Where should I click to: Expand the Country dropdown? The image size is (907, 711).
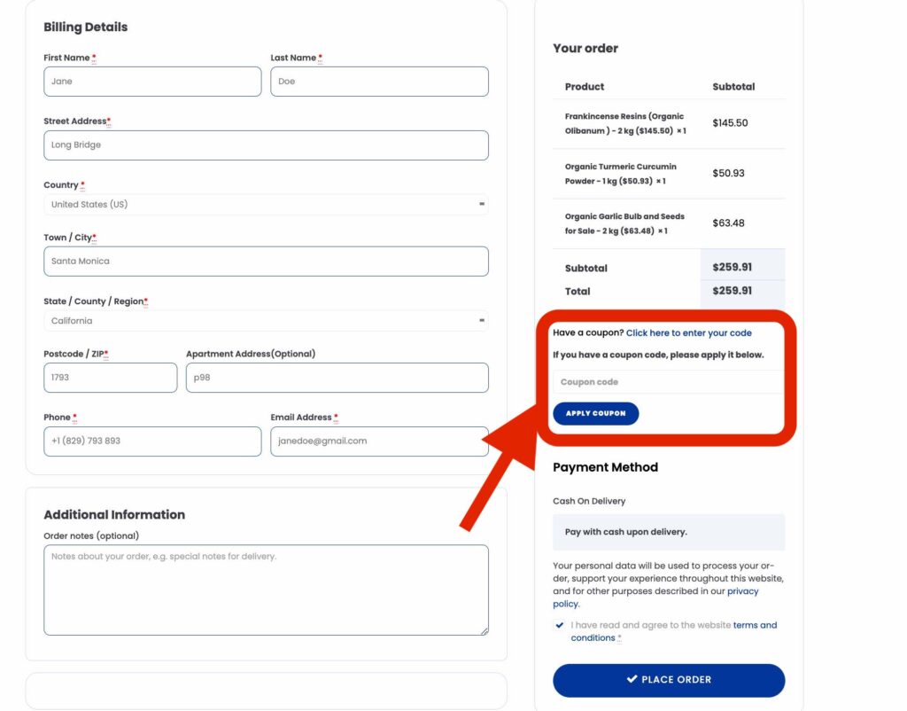(x=265, y=204)
